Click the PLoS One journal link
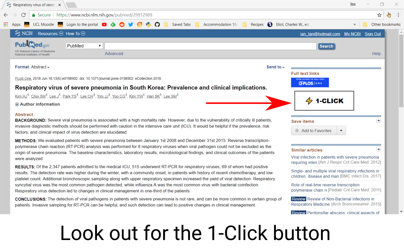 pyautogui.click(x=23, y=78)
